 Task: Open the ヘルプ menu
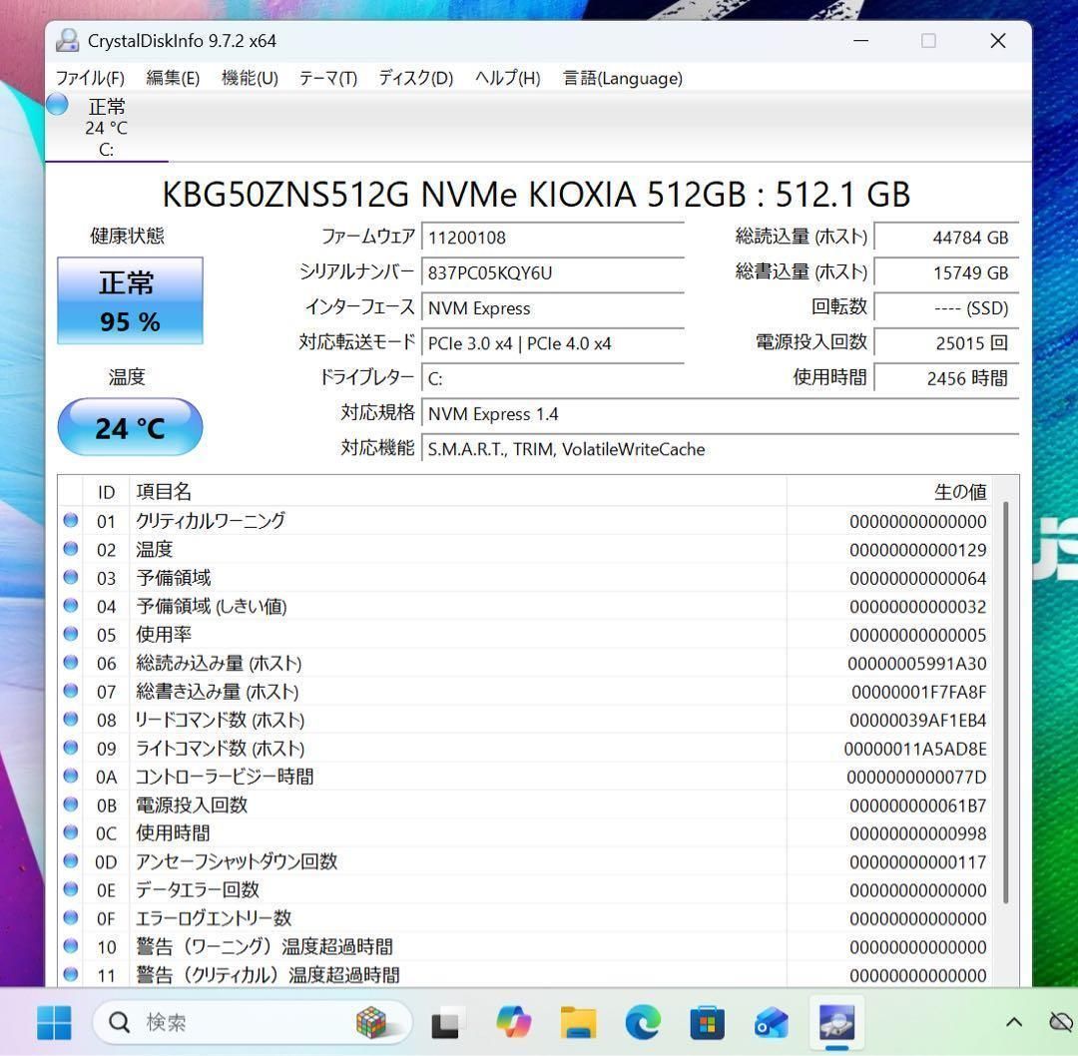tap(509, 78)
